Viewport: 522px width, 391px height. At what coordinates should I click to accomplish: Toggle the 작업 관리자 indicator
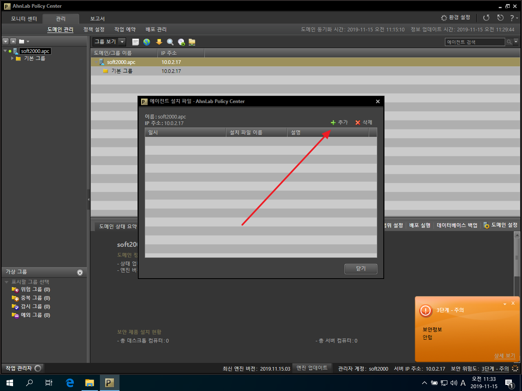click(x=38, y=368)
